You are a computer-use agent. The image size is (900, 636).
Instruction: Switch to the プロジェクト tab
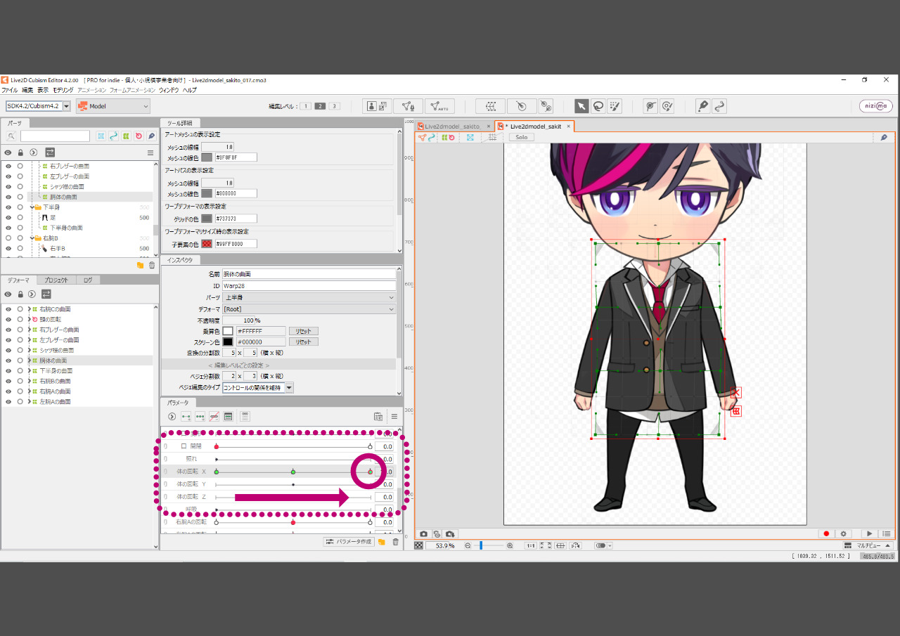[56, 280]
